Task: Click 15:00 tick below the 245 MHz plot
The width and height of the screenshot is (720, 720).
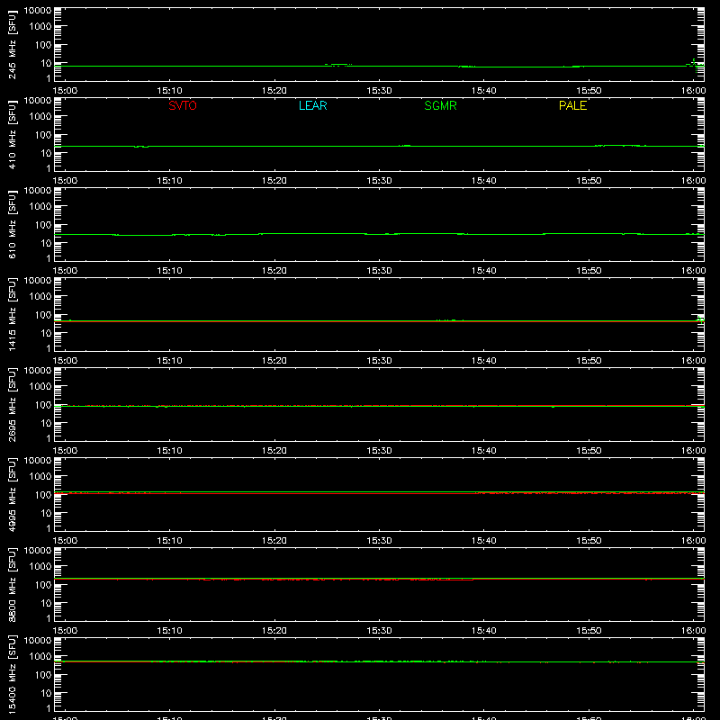Action: pyautogui.click(x=65, y=91)
